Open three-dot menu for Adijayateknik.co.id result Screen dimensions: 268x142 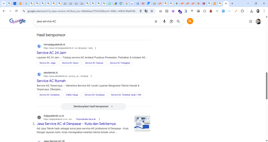[99, 119]
